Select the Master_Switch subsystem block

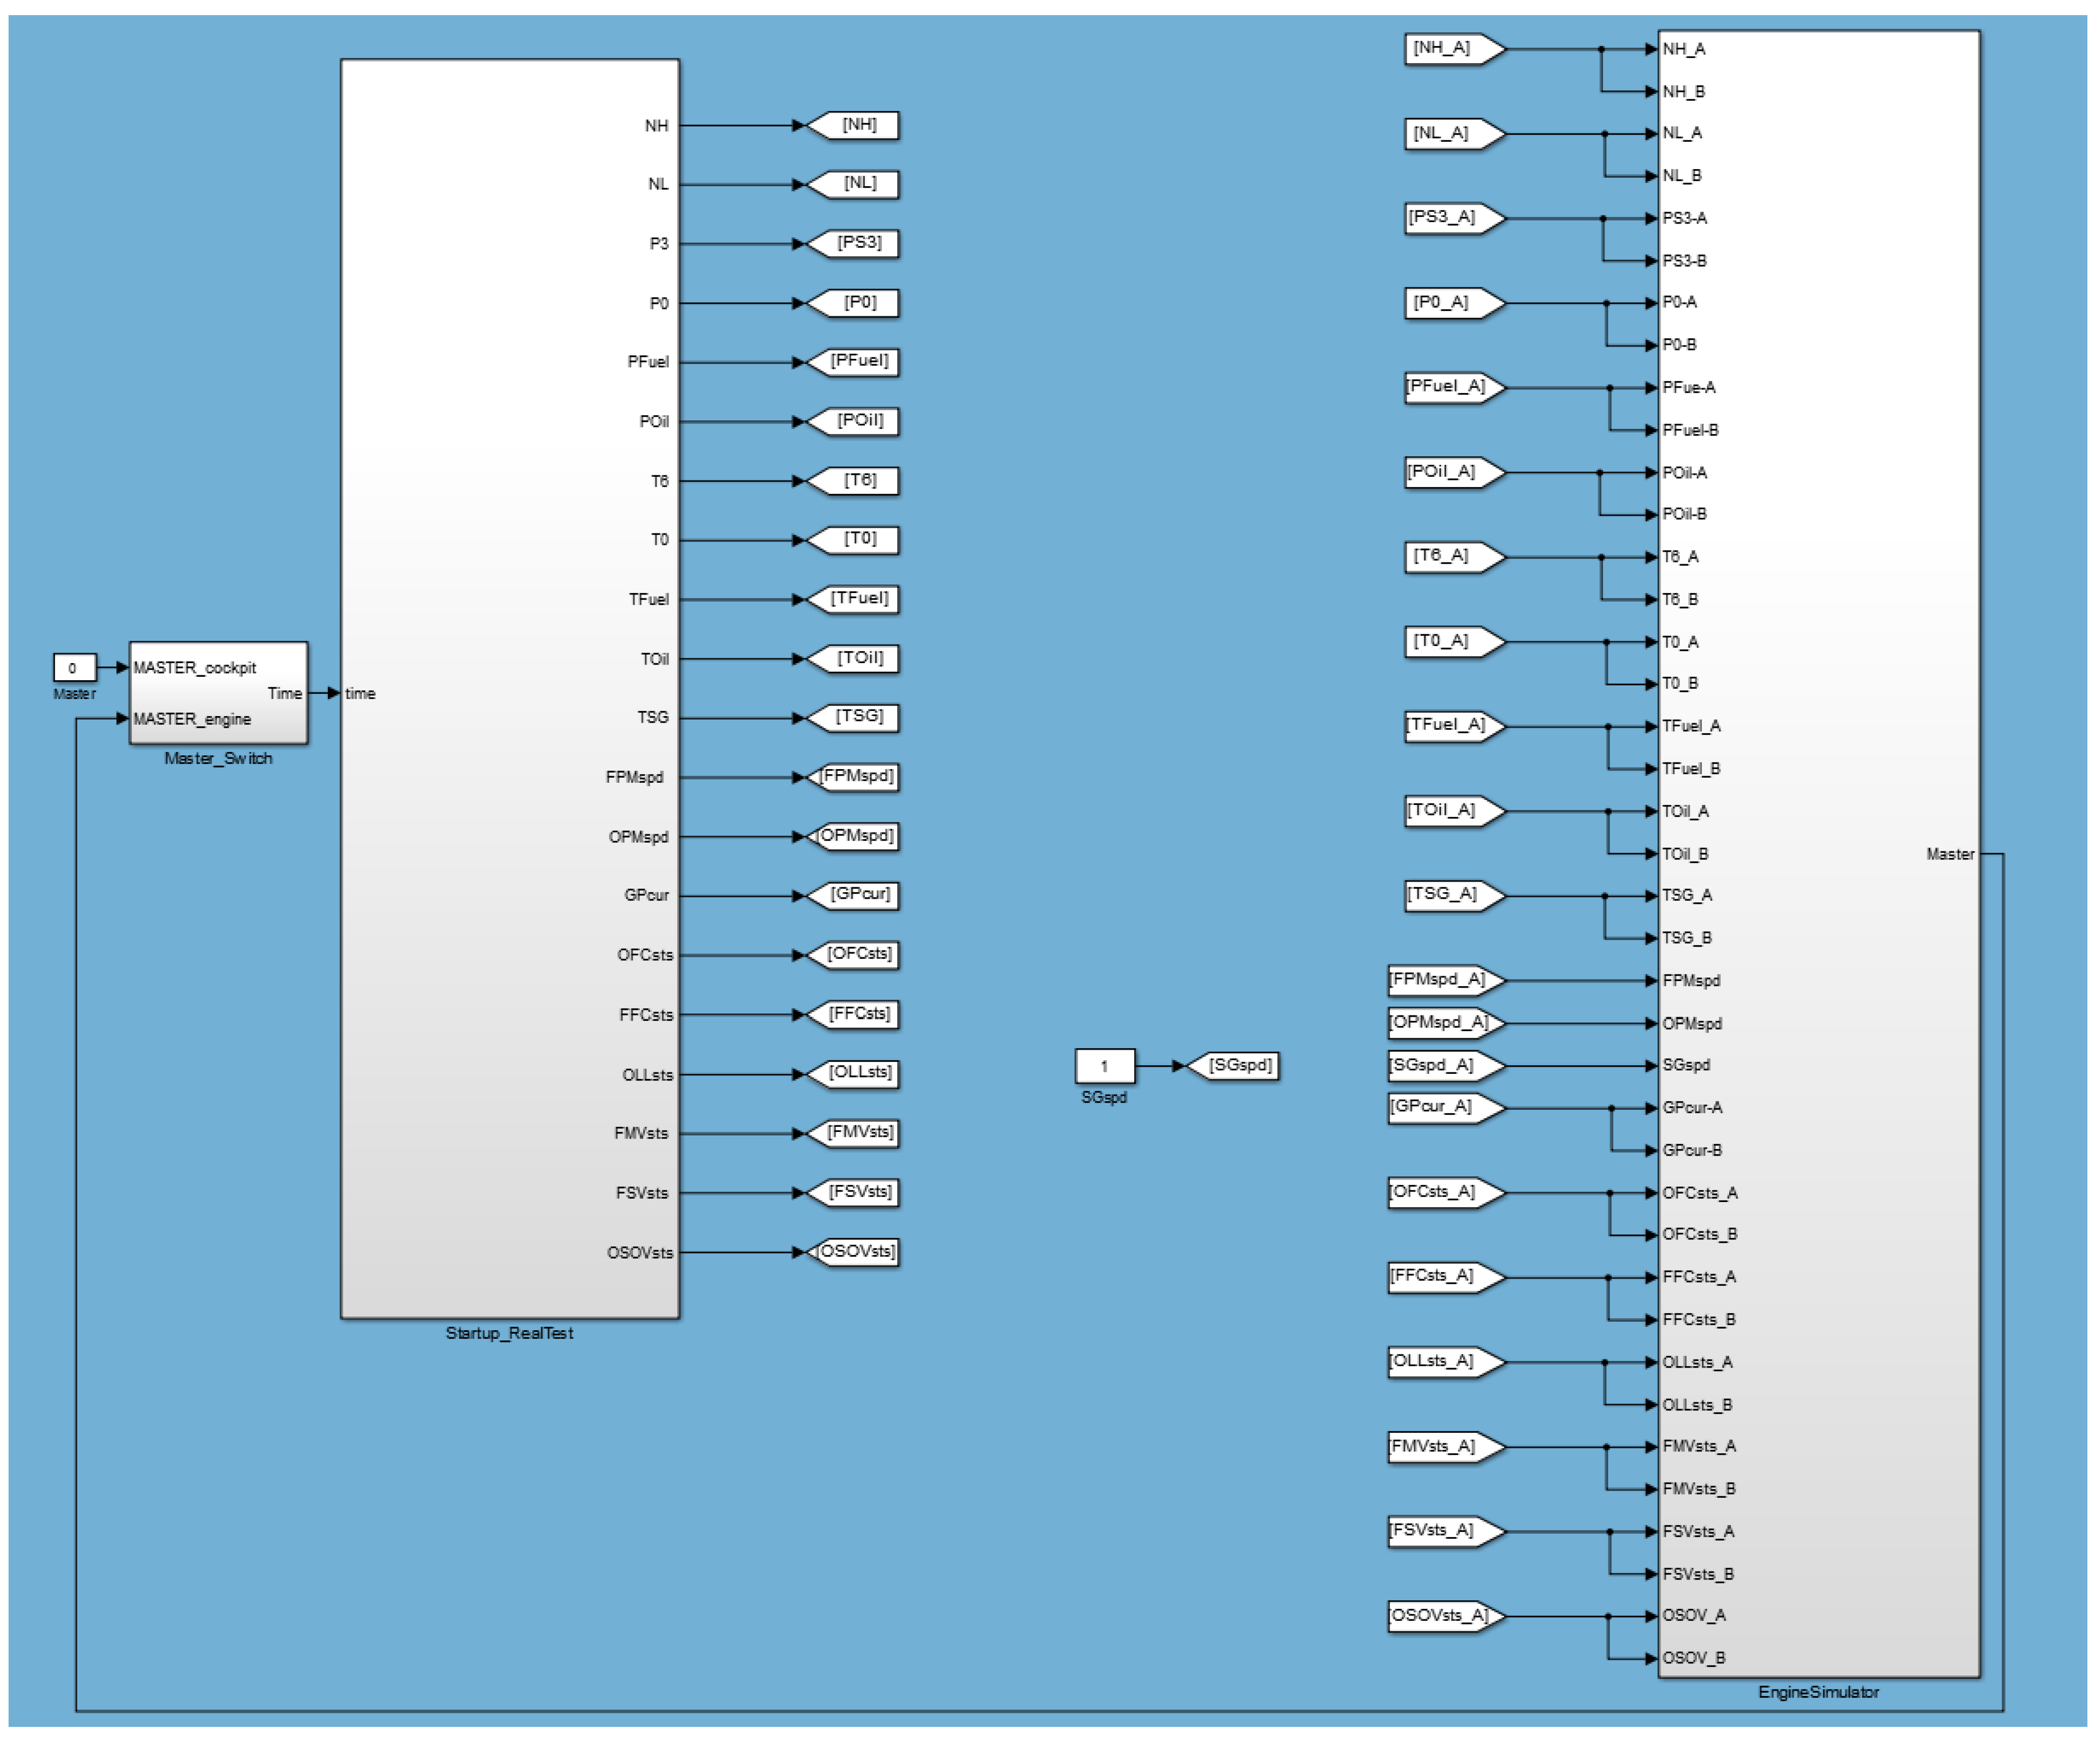pyautogui.click(x=218, y=693)
